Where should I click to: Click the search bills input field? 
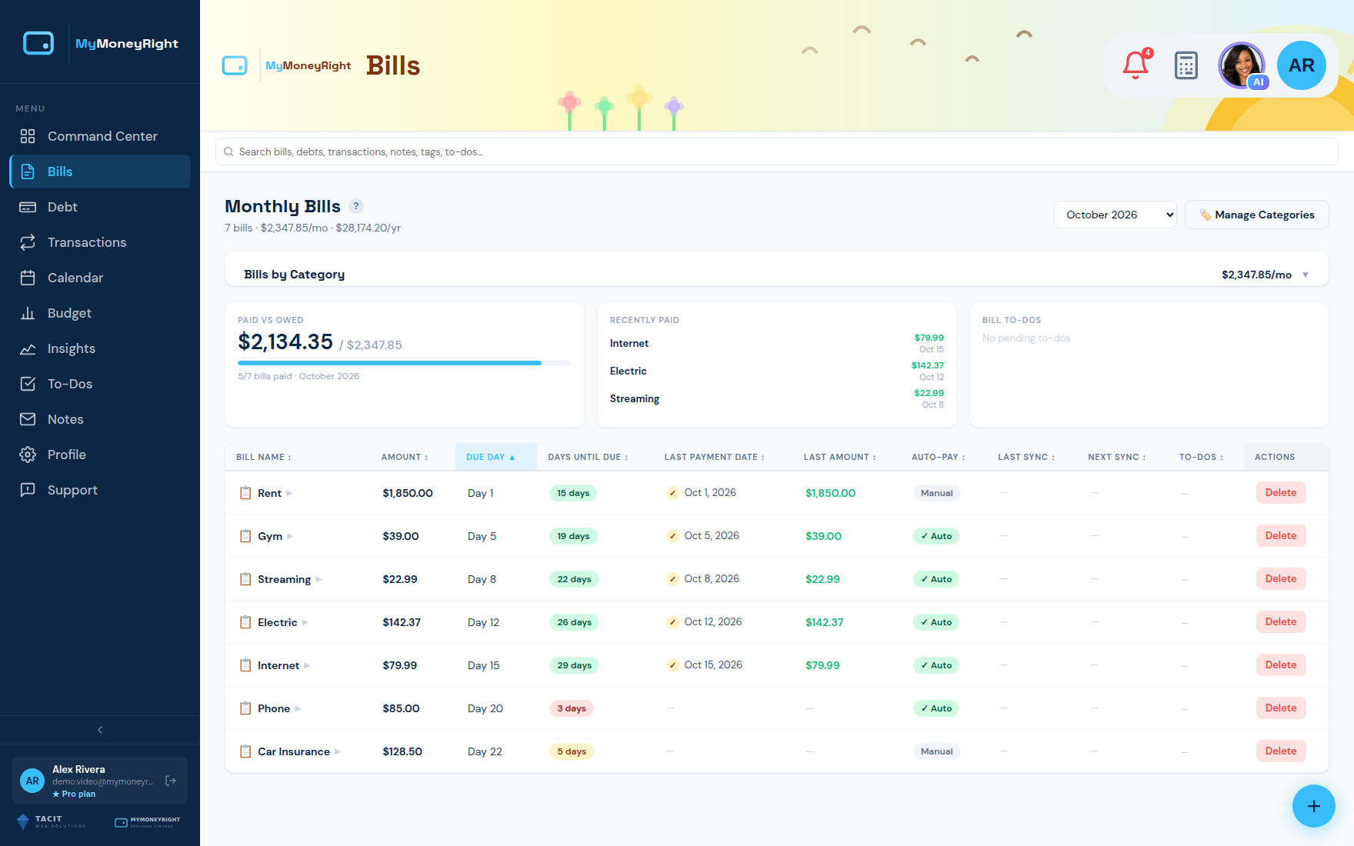tap(777, 152)
